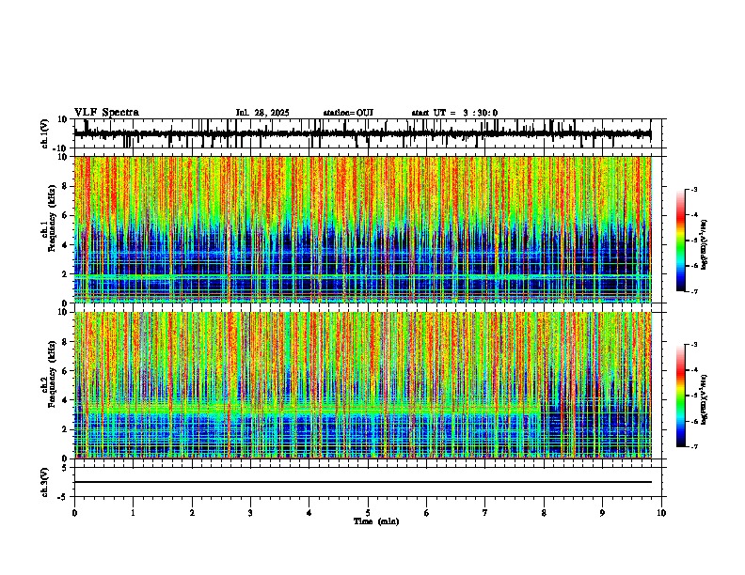Click the time tick label '1'

pyautogui.click(x=133, y=513)
